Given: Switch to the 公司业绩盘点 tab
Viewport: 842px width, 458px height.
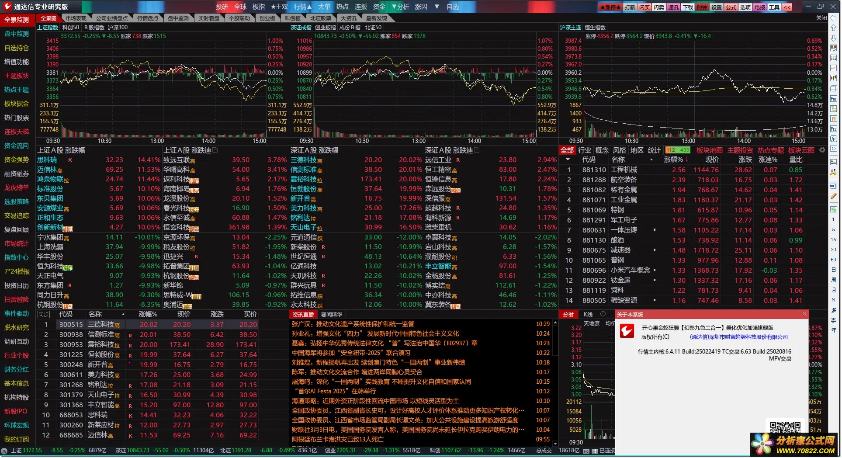Looking at the screenshot, I should pyautogui.click(x=112, y=18).
